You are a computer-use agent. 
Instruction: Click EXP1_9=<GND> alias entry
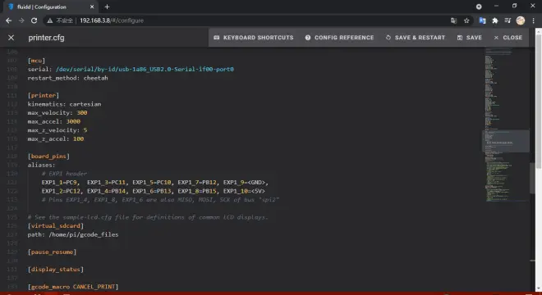coord(245,182)
